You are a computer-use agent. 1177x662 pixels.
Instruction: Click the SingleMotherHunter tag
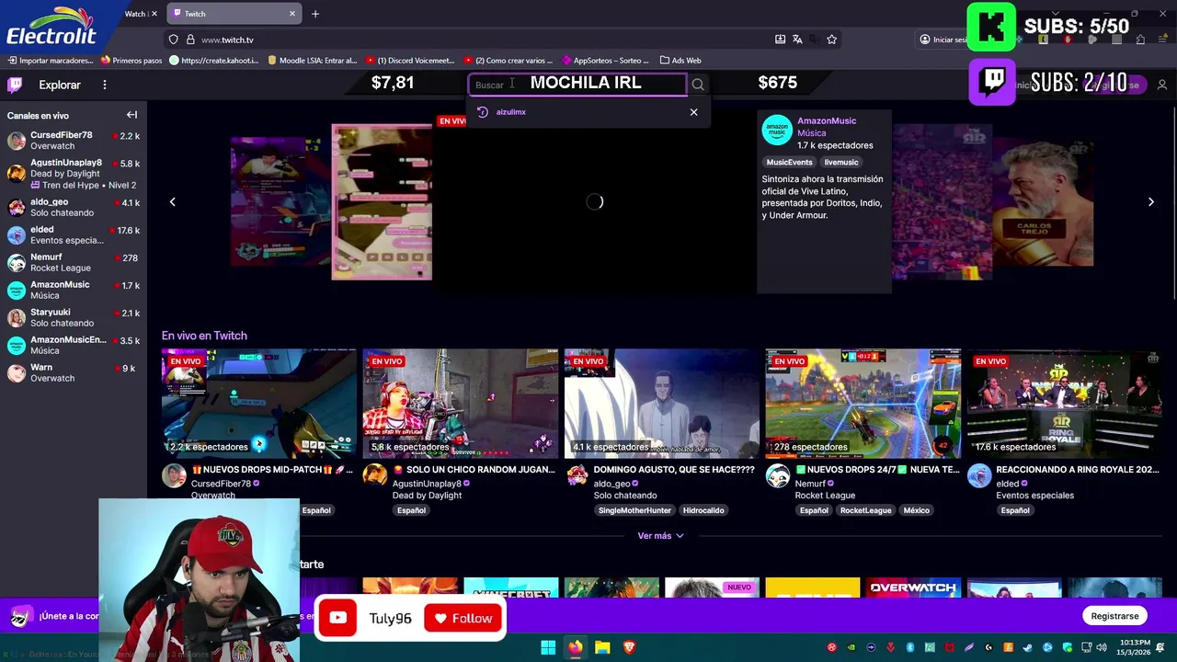[634, 510]
